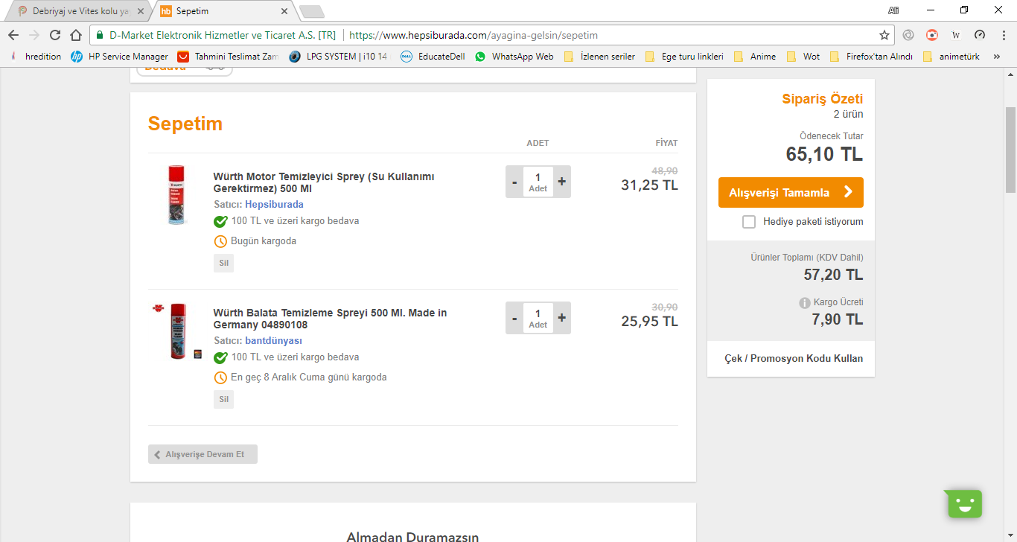Remove Würth Motor Temizleyici with Sil
Viewport: 1017px width, 542px height.
(223, 263)
